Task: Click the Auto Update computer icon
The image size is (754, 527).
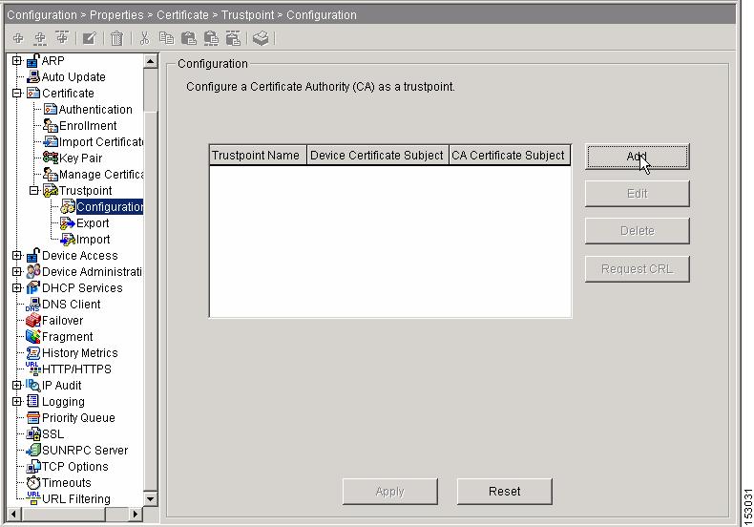Action: (x=33, y=76)
